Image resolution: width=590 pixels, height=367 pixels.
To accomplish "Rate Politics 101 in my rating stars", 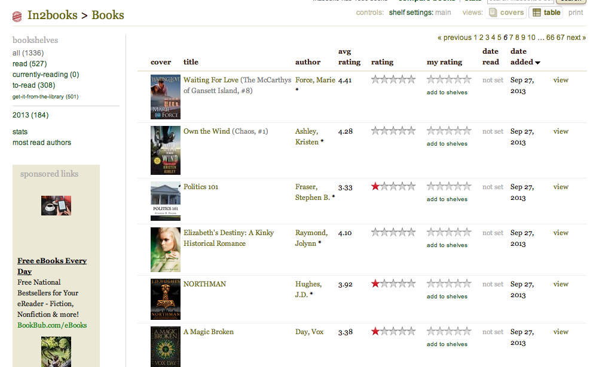I will 449,187.
